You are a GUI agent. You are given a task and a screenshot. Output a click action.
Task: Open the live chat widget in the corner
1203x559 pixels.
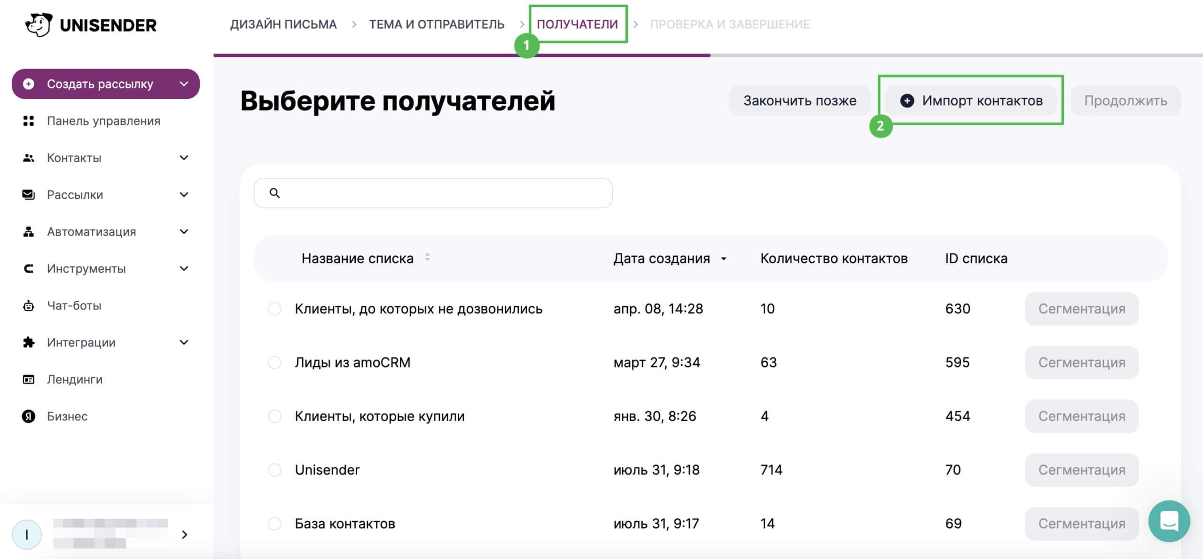(1170, 521)
